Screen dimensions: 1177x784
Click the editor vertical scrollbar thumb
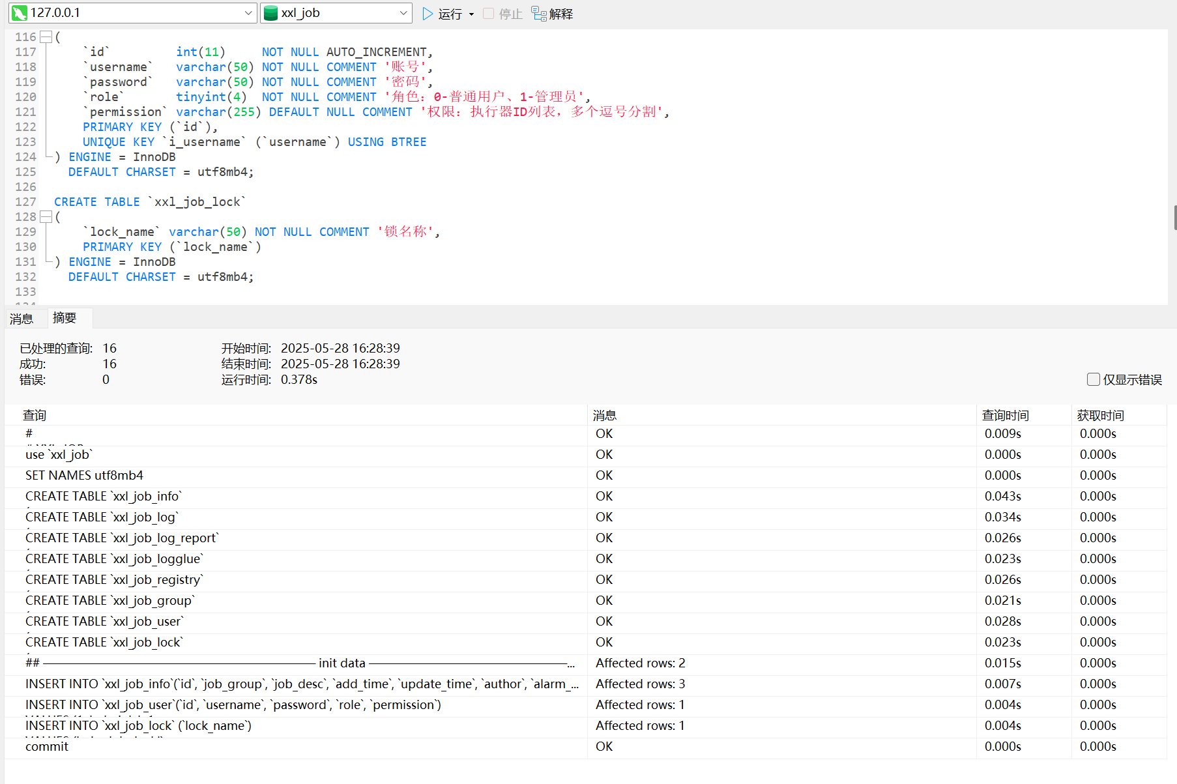[1174, 217]
